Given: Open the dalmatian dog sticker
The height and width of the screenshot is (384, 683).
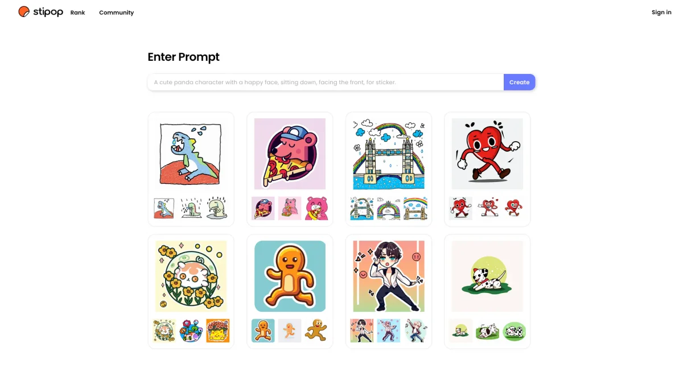Looking at the screenshot, I should click(487, 276).
